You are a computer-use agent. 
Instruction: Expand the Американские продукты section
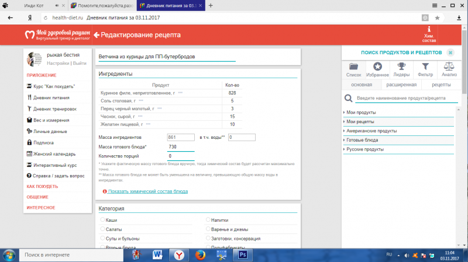(371, 131)
